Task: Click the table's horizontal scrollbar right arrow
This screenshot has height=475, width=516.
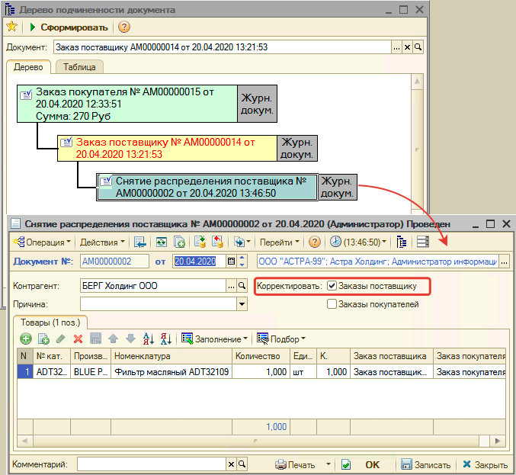Action: point(497,441)
